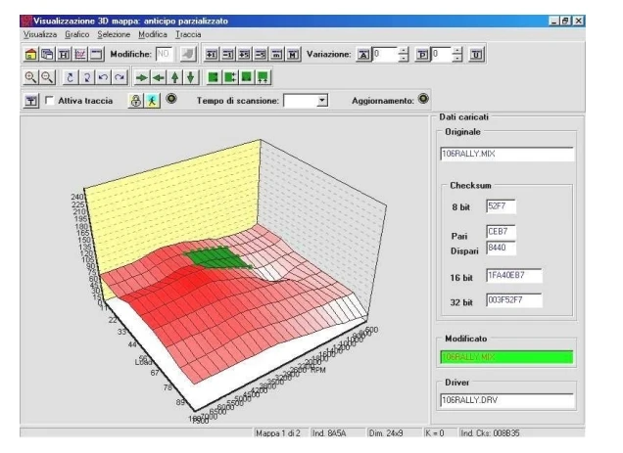This screenshot has width=623, height=453.
Task: Open the Grafico menu
Action: [x=77, y=34]
